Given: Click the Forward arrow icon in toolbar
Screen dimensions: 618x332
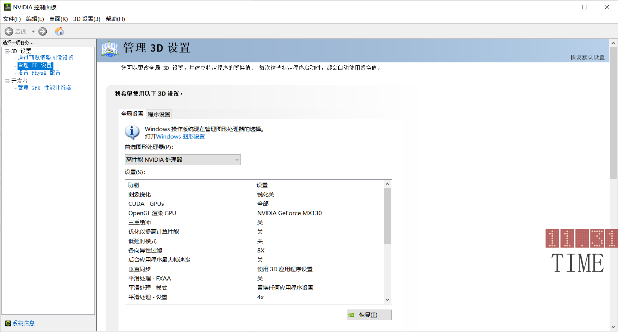Looking at the screenshot, I should (x=43, y=32).
